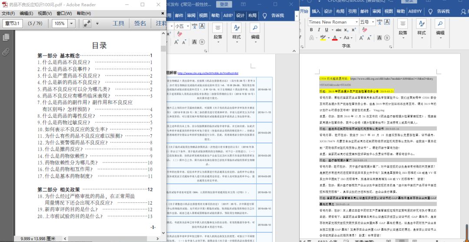
Task: Toggle Italic in the CFDI Word window
Action: pos(319,30)
